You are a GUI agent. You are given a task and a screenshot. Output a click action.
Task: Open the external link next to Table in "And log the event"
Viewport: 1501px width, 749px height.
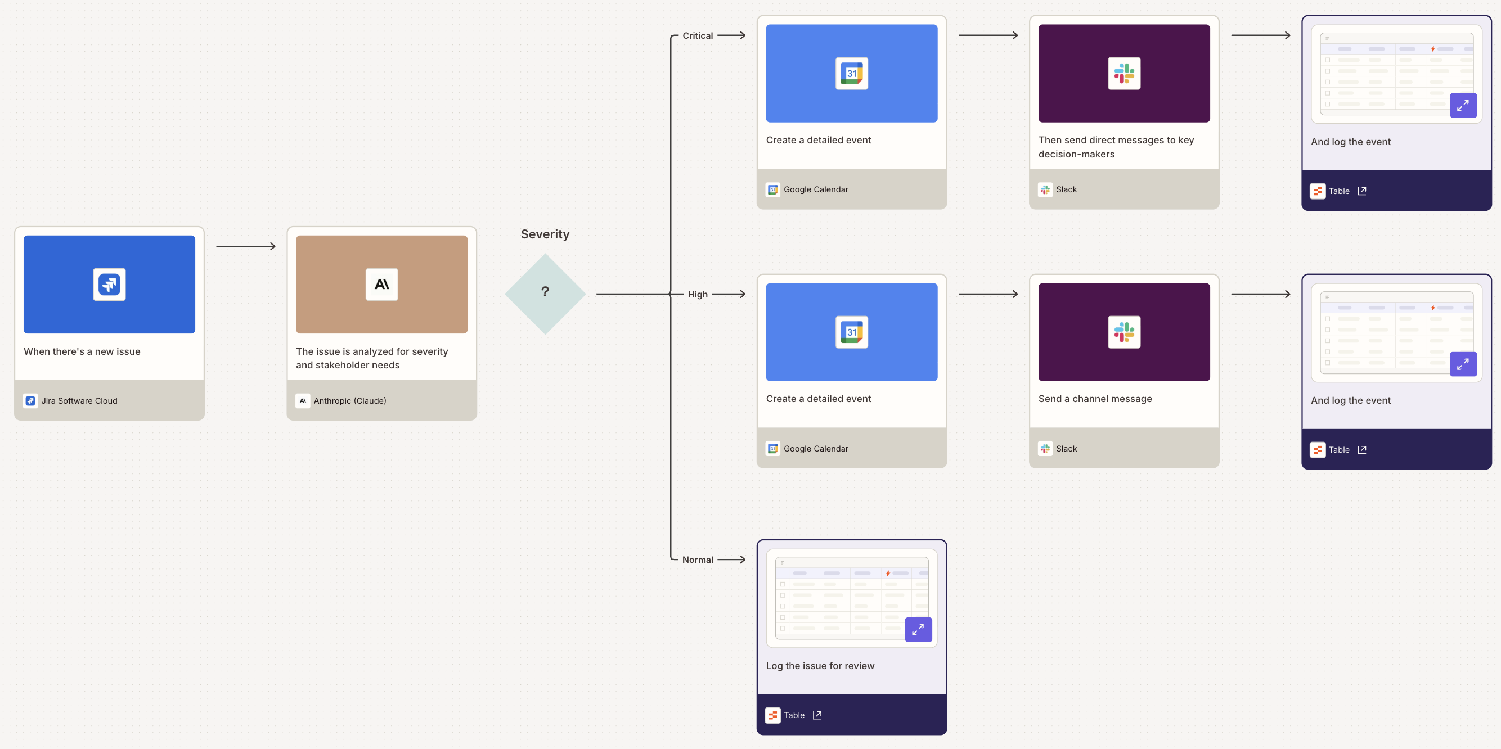click(x=1361, y=191)
